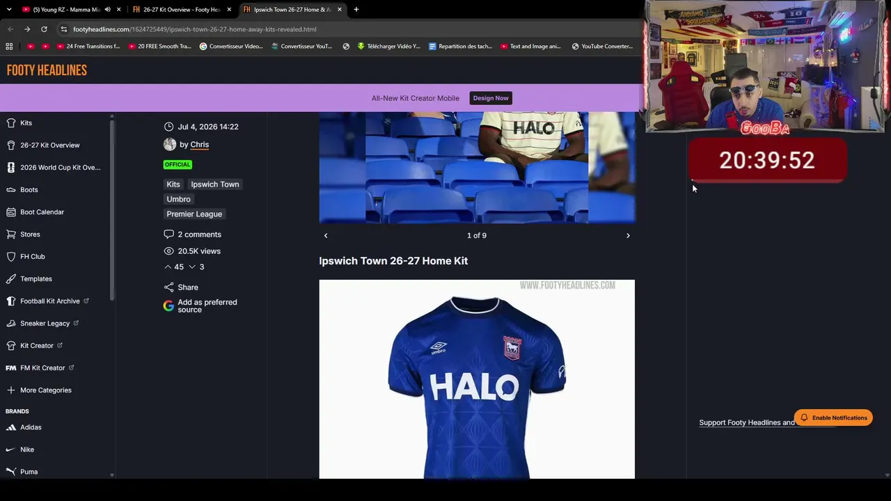This screenshot has width=891, height=501.
Task: Show previous image in the gallery
Action: [x=326, y=236]
